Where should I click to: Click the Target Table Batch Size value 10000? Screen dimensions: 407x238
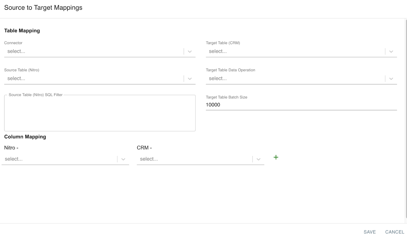(213, 105)
